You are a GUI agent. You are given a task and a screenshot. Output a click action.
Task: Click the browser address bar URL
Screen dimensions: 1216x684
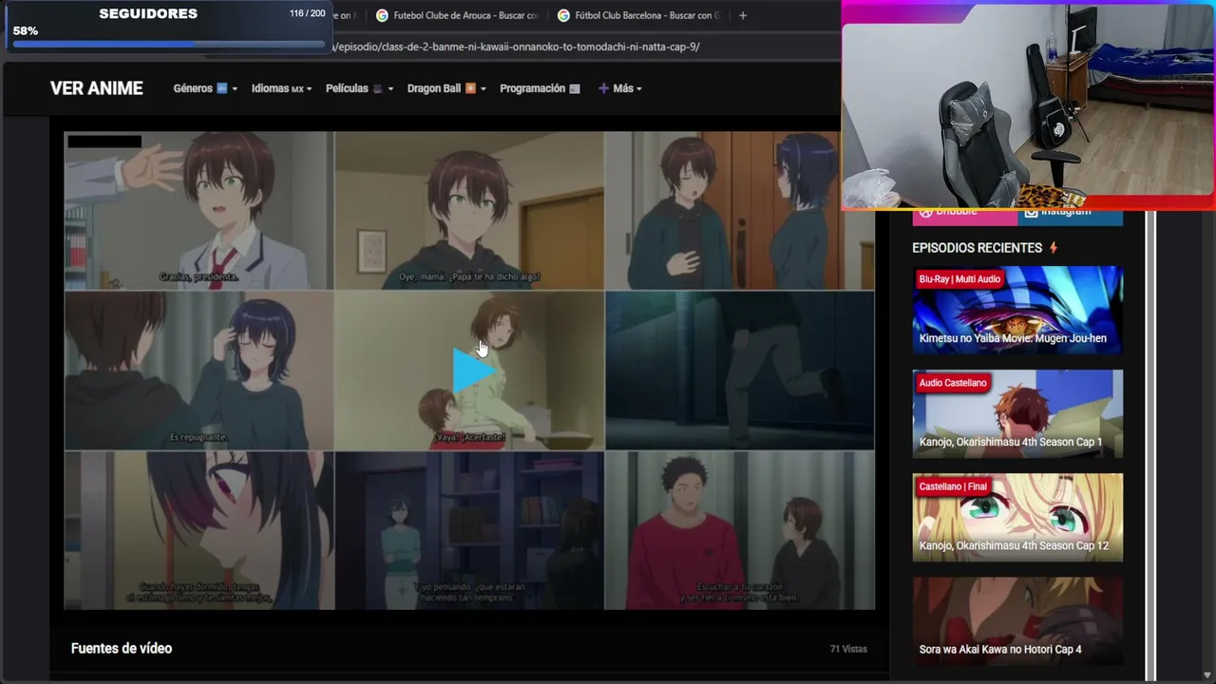point(518,47)
